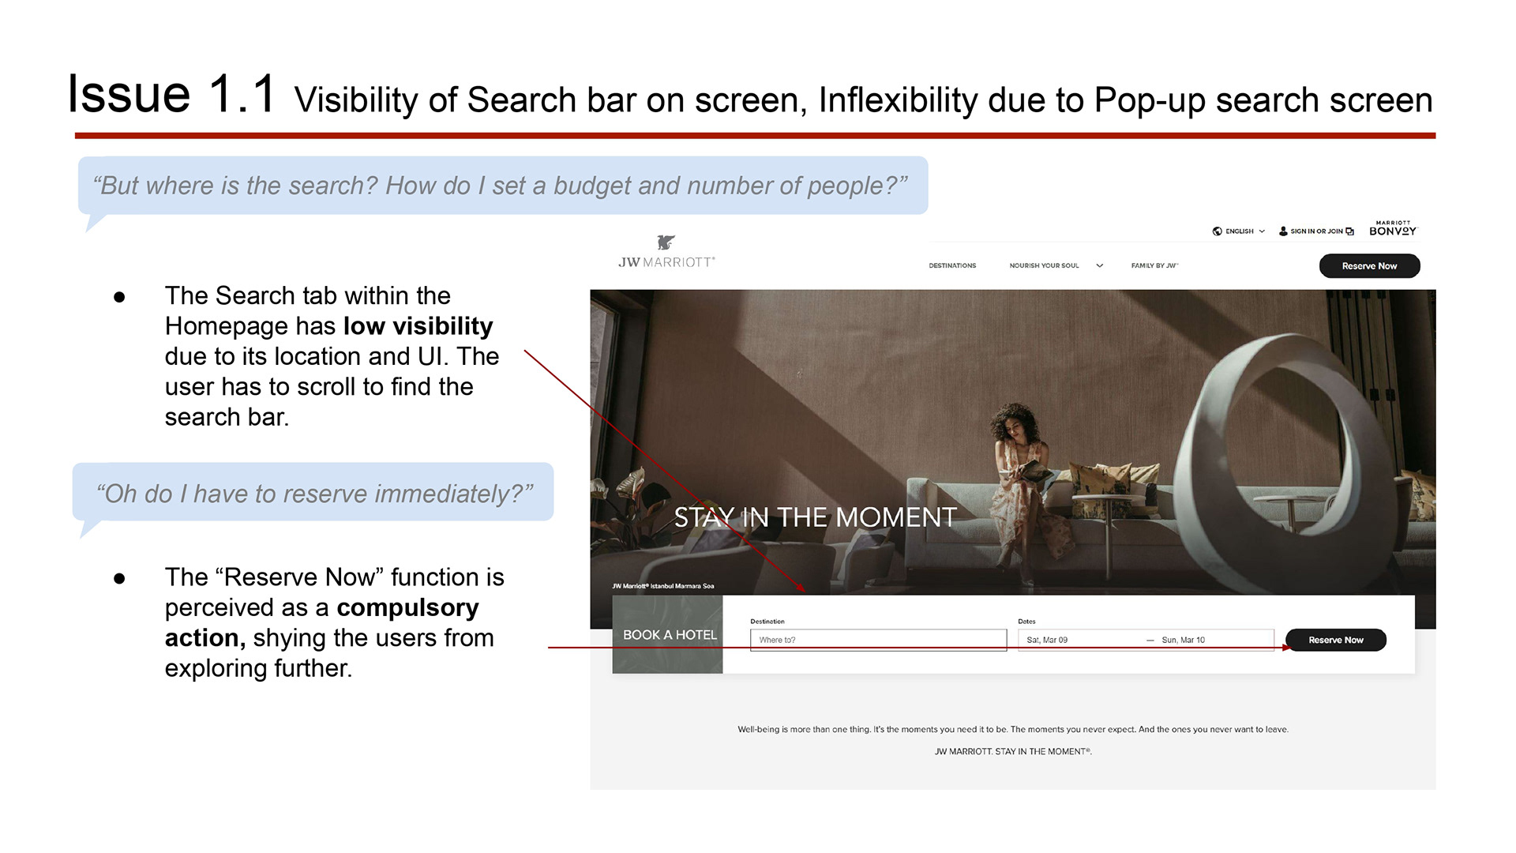Click Reserve Now button in header
Screen dimensions: 1516x853
[1369, 266]
